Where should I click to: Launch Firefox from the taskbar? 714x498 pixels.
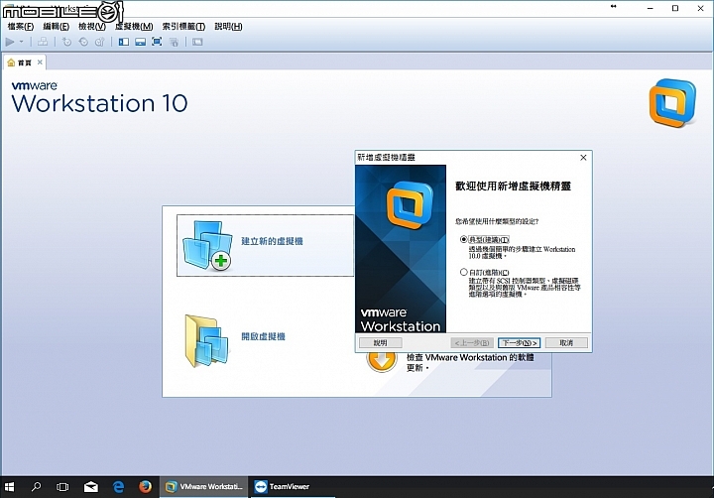tap(145, 487)
